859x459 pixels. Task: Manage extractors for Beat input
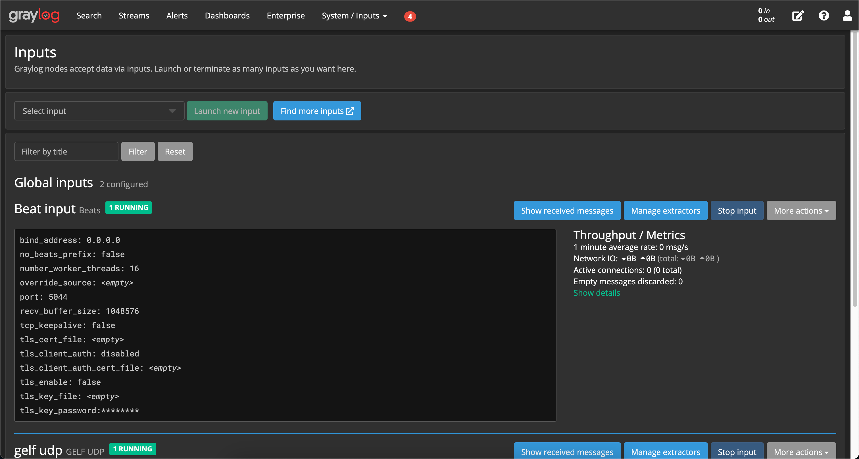pos(665,210)
